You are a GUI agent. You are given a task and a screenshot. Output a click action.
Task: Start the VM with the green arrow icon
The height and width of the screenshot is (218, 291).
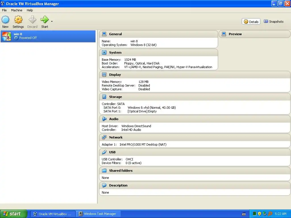coord(45,20)
